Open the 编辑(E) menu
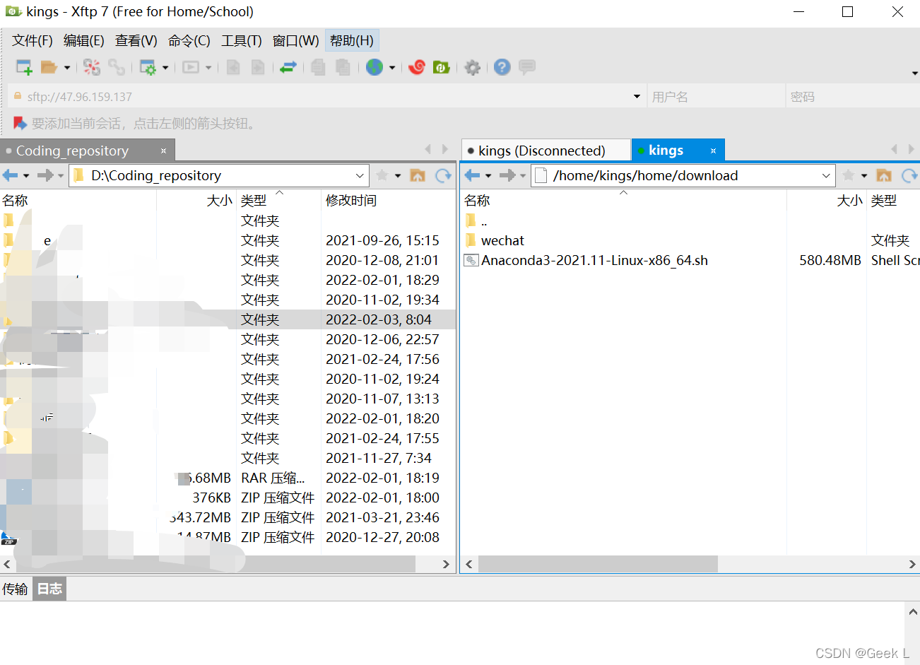 [84, 40]
